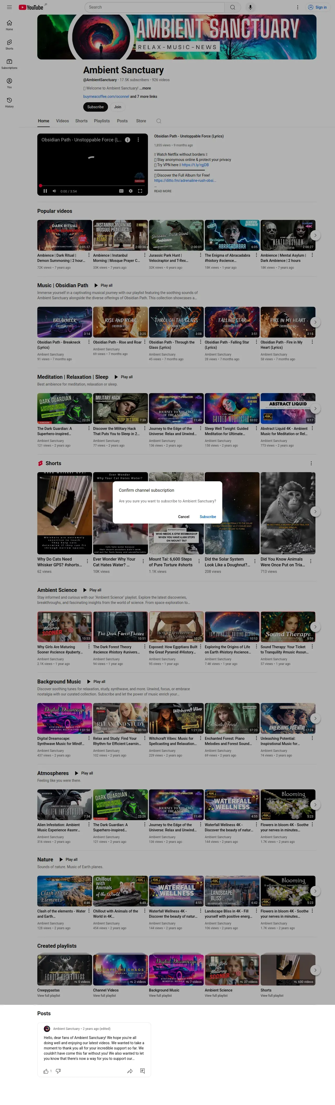Show next Ambient Science videos with the arrow
Screen dimensions: 335x1105
[x=315, y=627]
